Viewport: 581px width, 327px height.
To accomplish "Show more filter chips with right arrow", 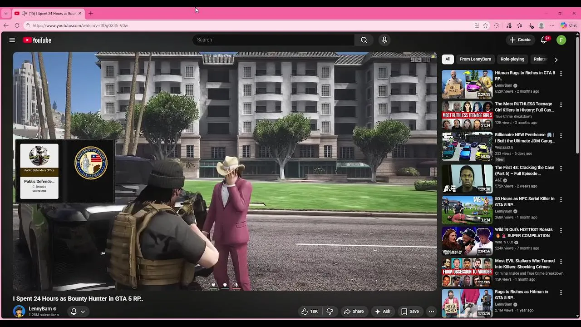I will click(x=556, y=59).
